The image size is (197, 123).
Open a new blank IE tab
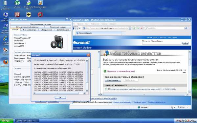coord(124,33)
